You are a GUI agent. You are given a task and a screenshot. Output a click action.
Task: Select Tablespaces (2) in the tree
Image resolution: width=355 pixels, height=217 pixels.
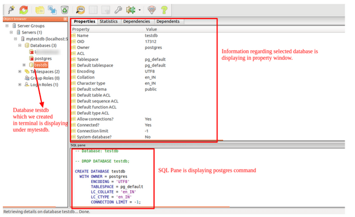[x=45, y=71]
